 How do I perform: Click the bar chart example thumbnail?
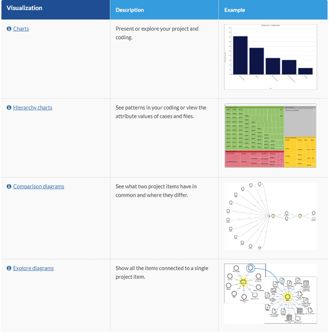click(270, 57)
